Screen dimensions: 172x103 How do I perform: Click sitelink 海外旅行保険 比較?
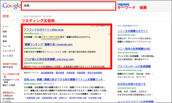coord(78,98)
